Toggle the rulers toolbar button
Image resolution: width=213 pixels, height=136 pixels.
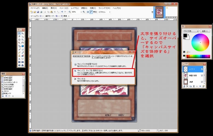pos(91,12)
